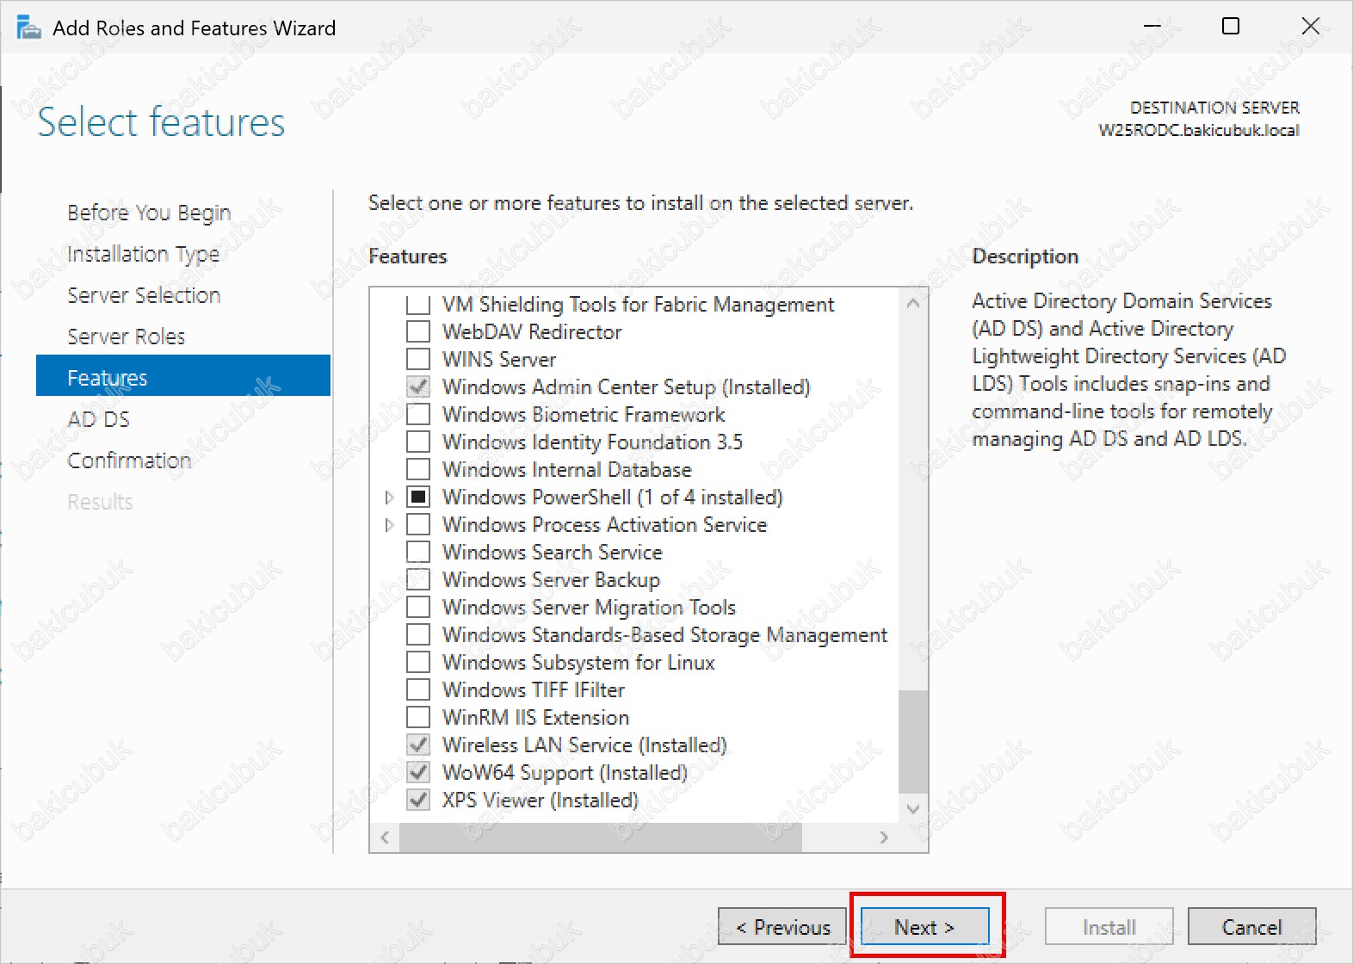The height and width of the screenshot is (964, 1353).
Task: Go to the Before You Begin step
Action: pyautogui.click(x=149, y=213)
